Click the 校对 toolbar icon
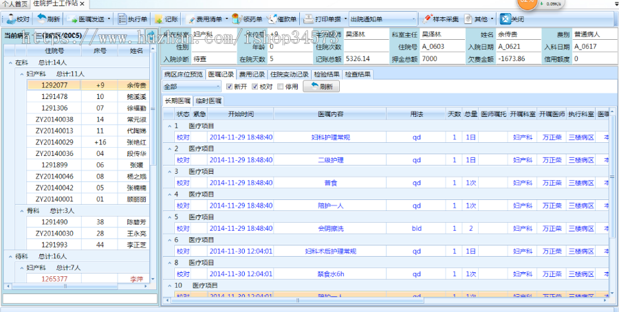This screenshot has width=619, height=312. pyautogui.click(x=12, y=19)
